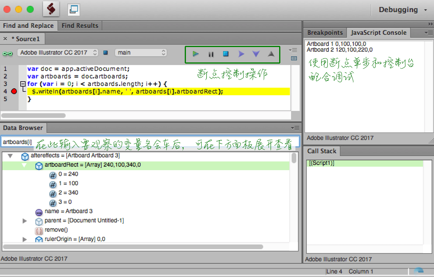Select the [(Script1)] call stack entry
The height and width of the screenshot is (277, 434).
pos(365,163)
